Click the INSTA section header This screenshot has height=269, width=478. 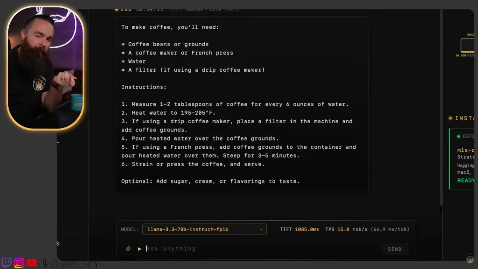coord(465,118)
